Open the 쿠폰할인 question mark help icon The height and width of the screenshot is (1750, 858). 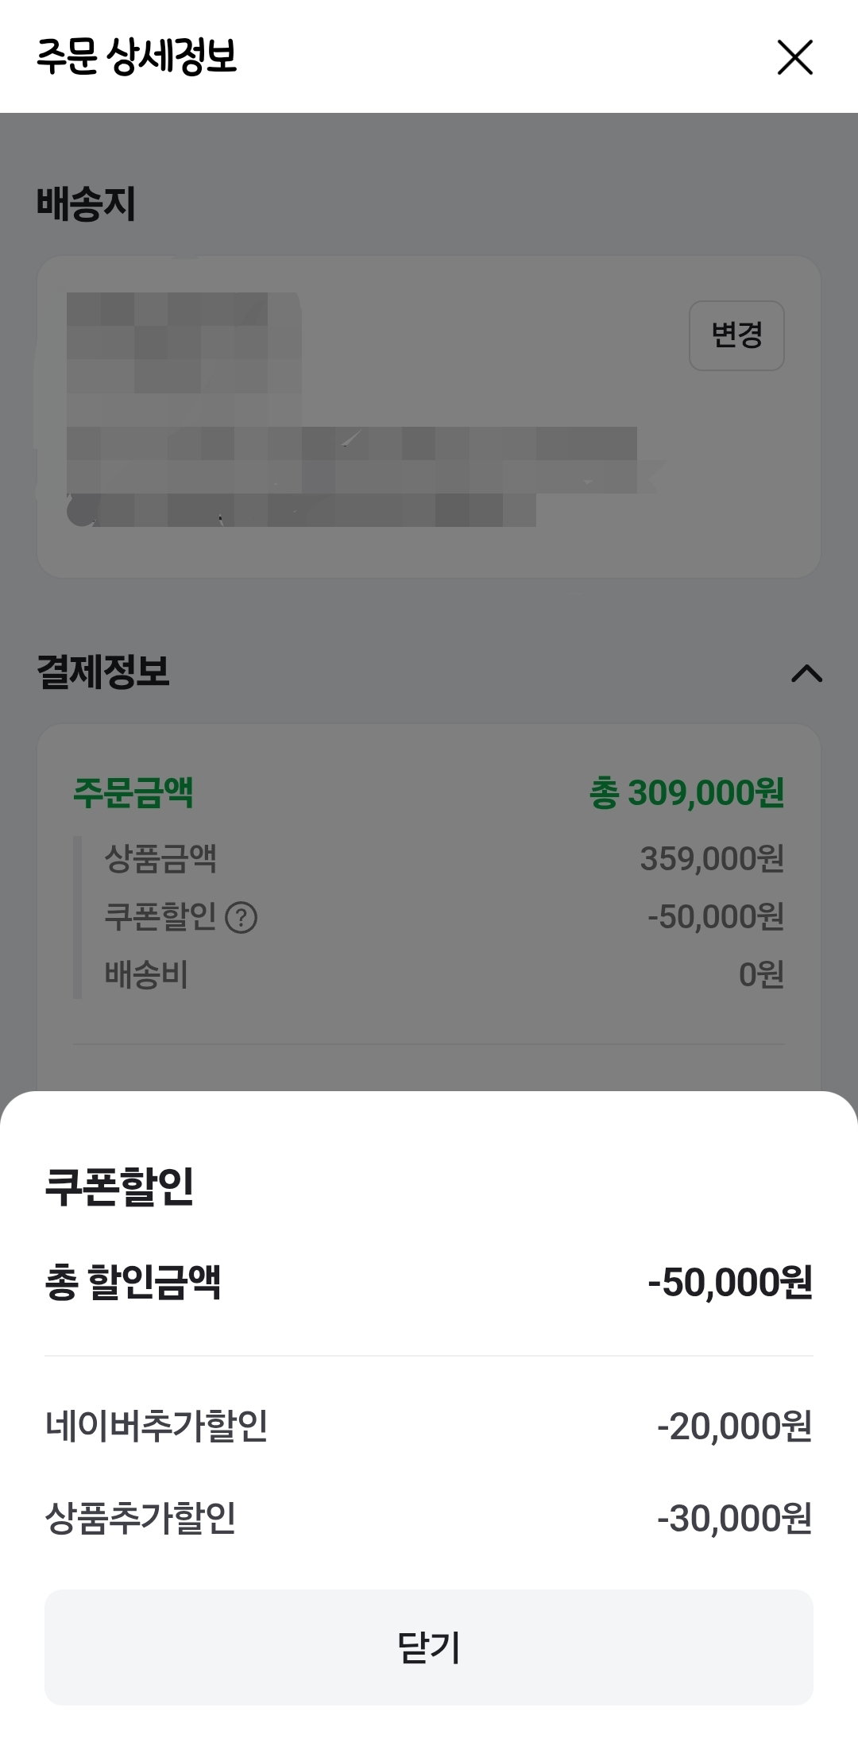click(x=241, y=918)
